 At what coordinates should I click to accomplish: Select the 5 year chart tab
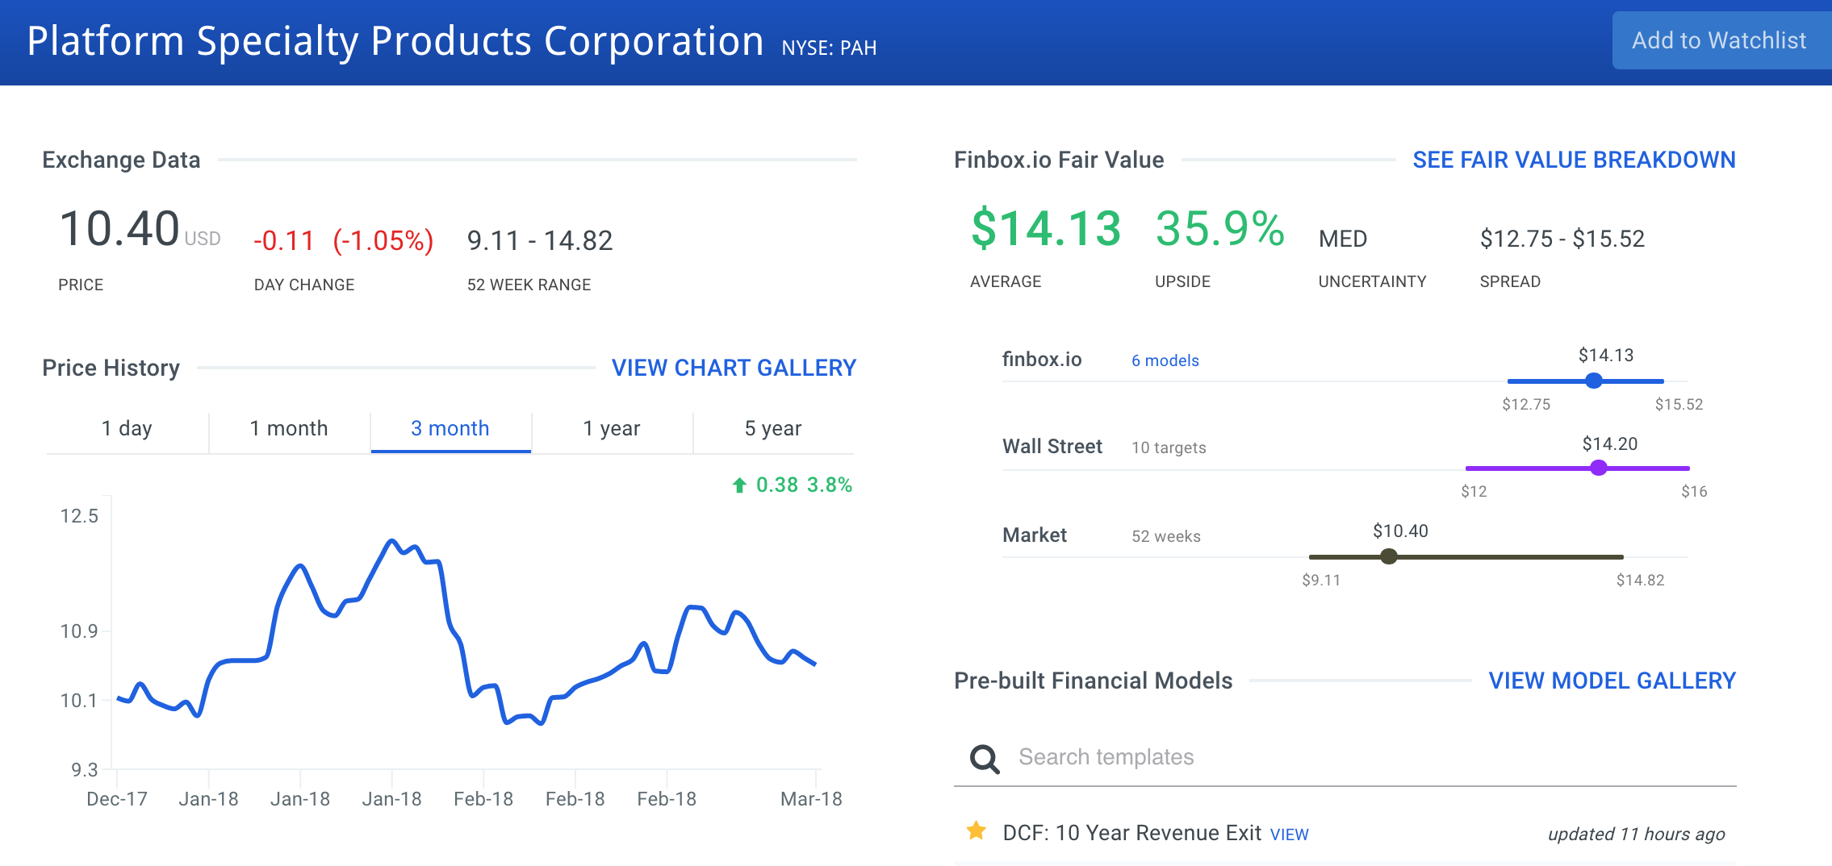(x=773, y=429)
